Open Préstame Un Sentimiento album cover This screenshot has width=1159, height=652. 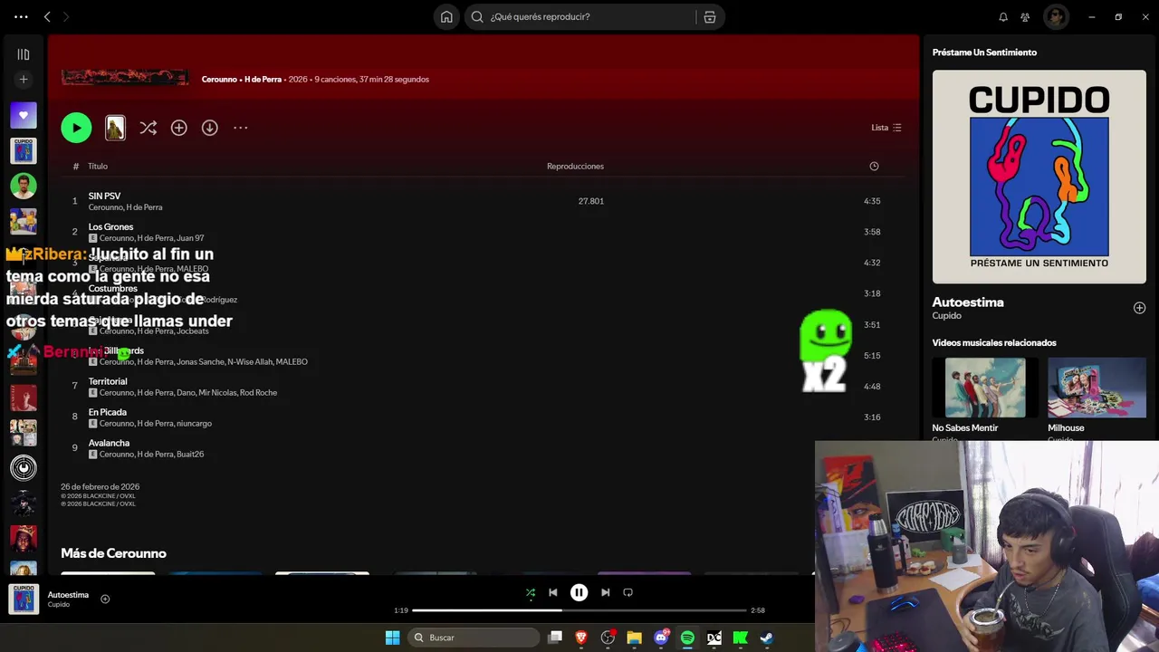point(1039,177)
